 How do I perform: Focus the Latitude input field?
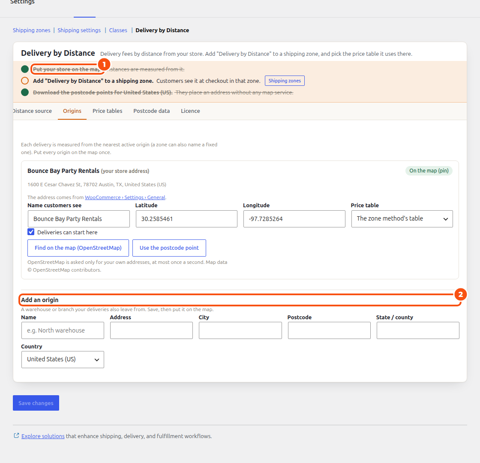[186, 219]
